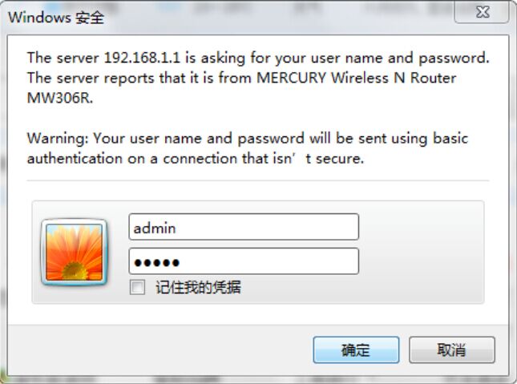Click the orange flower user tile picture

[x=75, y=253]
